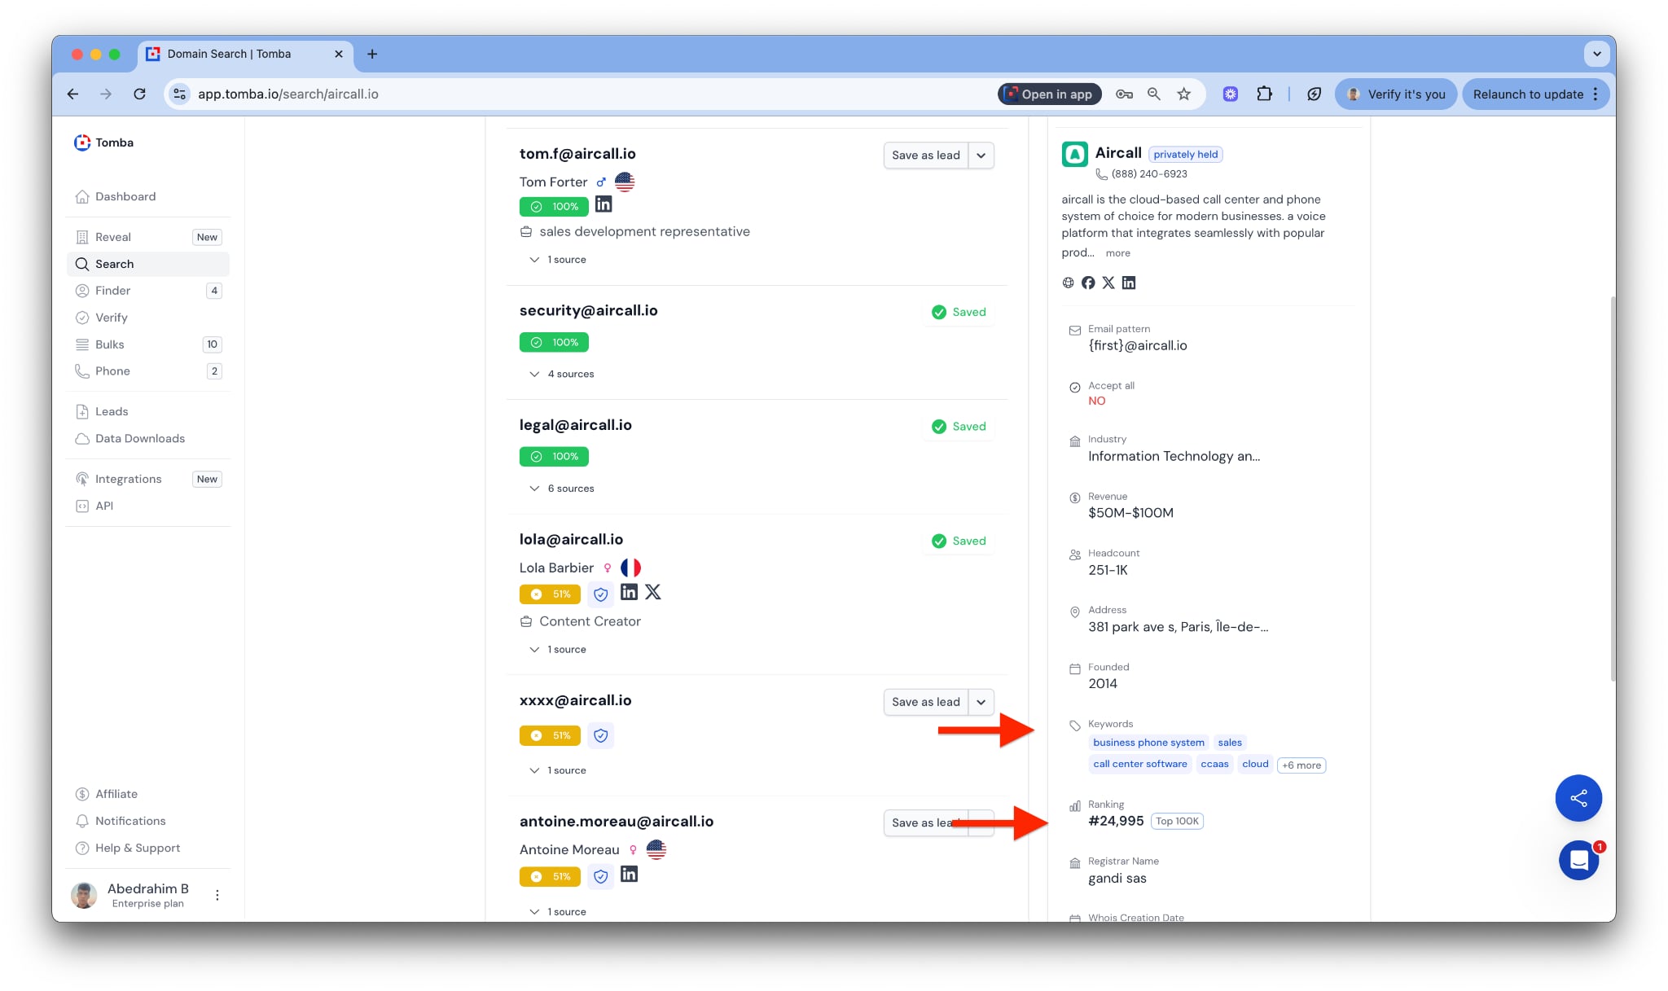Open Tom Forter's LinkedIn profile icon

click(x=603, y=204)
